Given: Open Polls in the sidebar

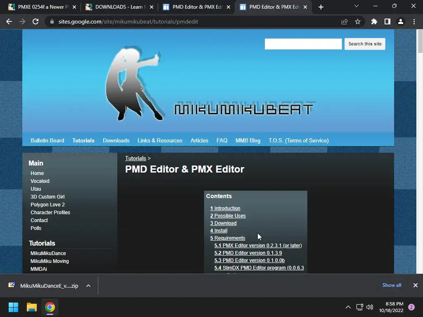Looking at the screenshot, I should [x=36, y=228].
